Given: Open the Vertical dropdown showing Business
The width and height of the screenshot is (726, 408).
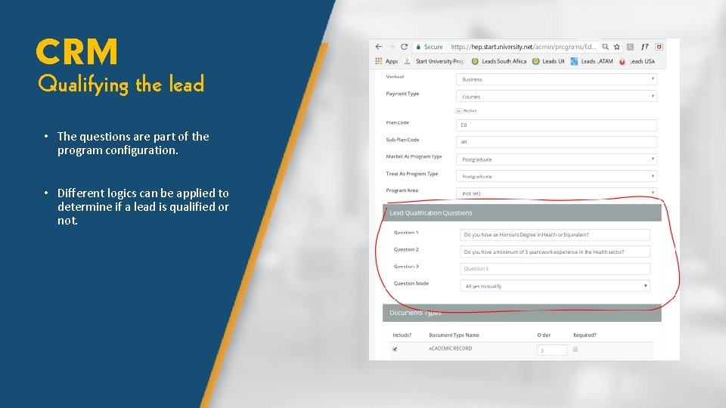Looking at the screenshot, I should coord(557,79).
